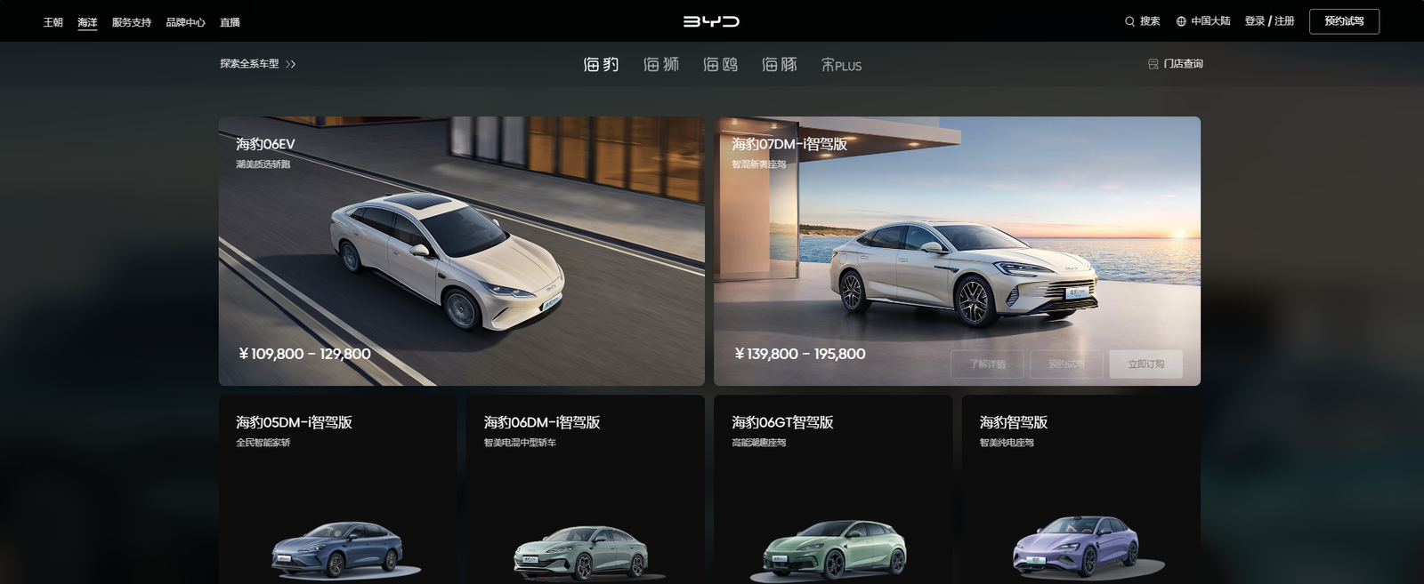Open the green 海豹06GT智驾版 car thumbnail
Image resolution: width=1424 pixels, height=584 pixels.
(833, 548)
